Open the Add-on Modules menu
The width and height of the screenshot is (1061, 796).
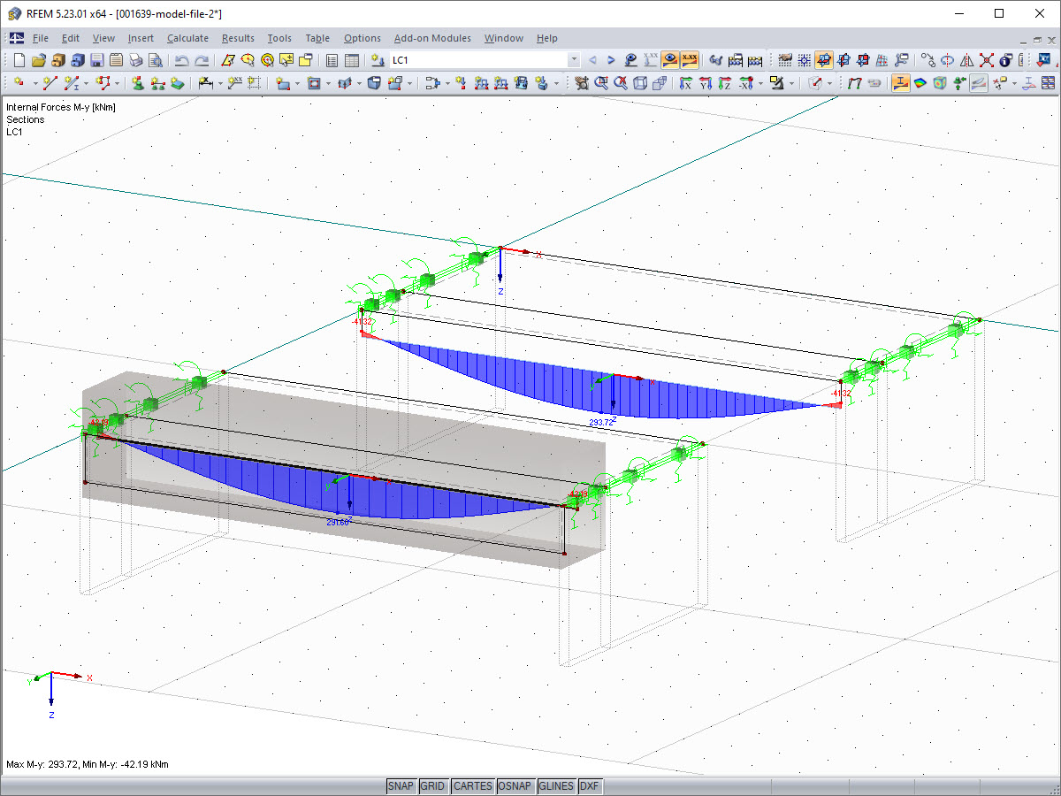click(432, 38)
